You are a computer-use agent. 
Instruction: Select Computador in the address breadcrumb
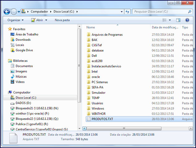[x=39, y=11]
